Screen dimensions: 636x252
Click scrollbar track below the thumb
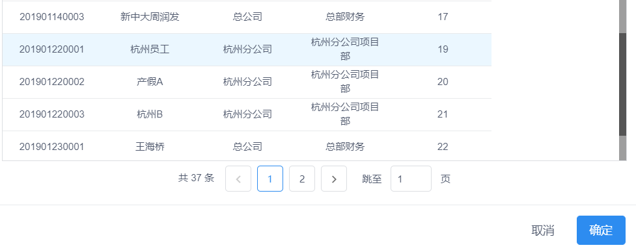click(x=622, y=148)
